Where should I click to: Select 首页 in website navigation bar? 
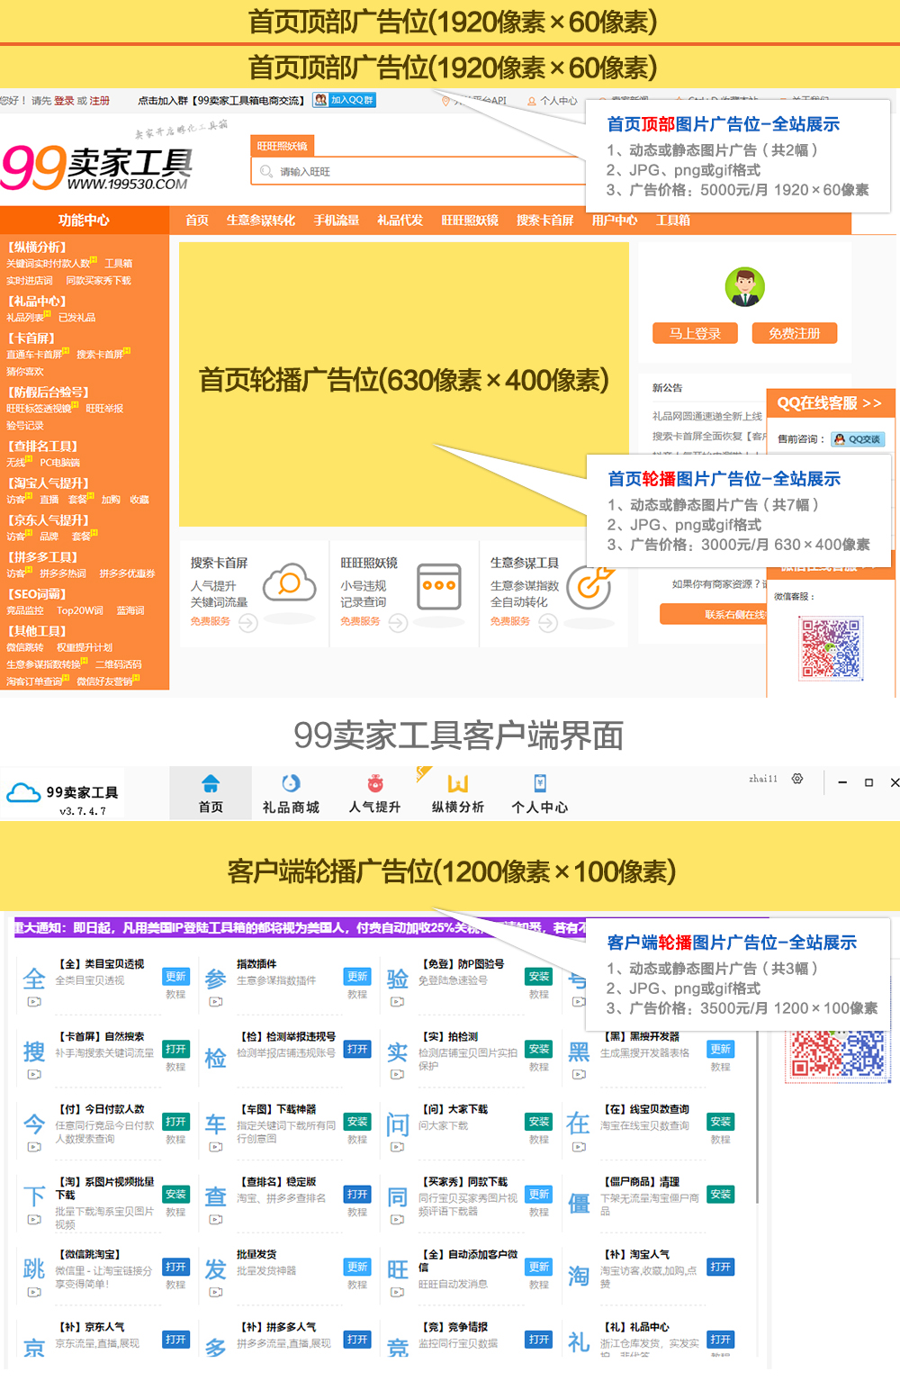coord(197,221)
